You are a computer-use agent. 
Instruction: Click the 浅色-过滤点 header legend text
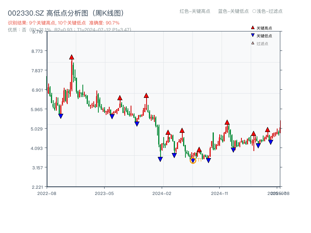269,11
